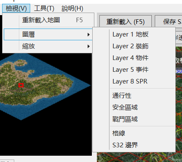This screenshot has width=182, height=162.
Task: Expand the 圖層 submenu
Action: click(x=48, y=34)
